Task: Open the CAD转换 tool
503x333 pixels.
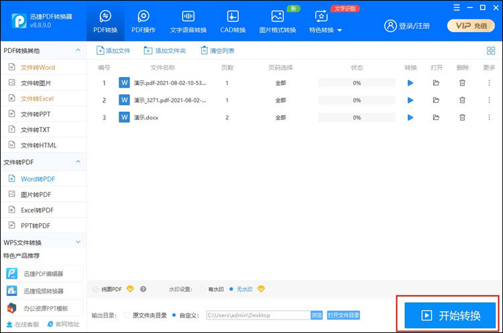Action: [x=233, y=21]
